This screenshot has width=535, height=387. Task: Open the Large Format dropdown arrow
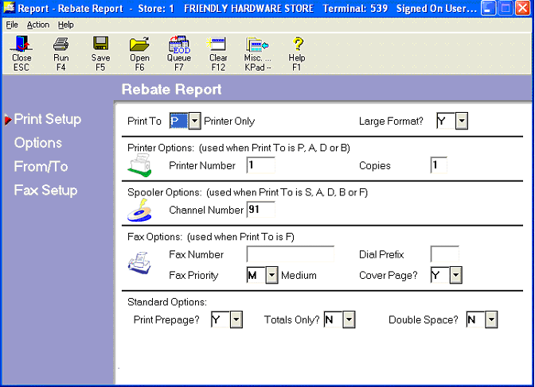click(x=461, y=122)
